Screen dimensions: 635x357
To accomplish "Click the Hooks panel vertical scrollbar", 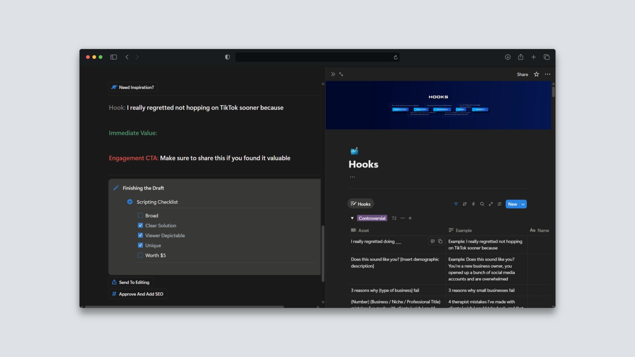I will tap(553, 91).
